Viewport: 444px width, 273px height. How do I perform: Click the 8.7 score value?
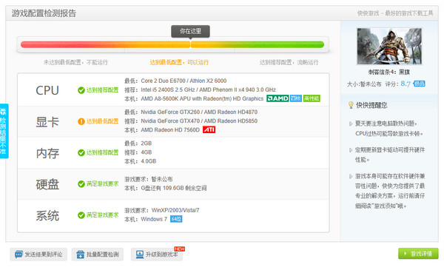pyautogui.click(x=406, y=84)
